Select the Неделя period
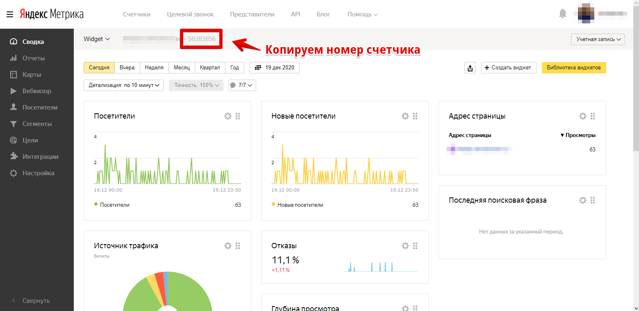 154,68
